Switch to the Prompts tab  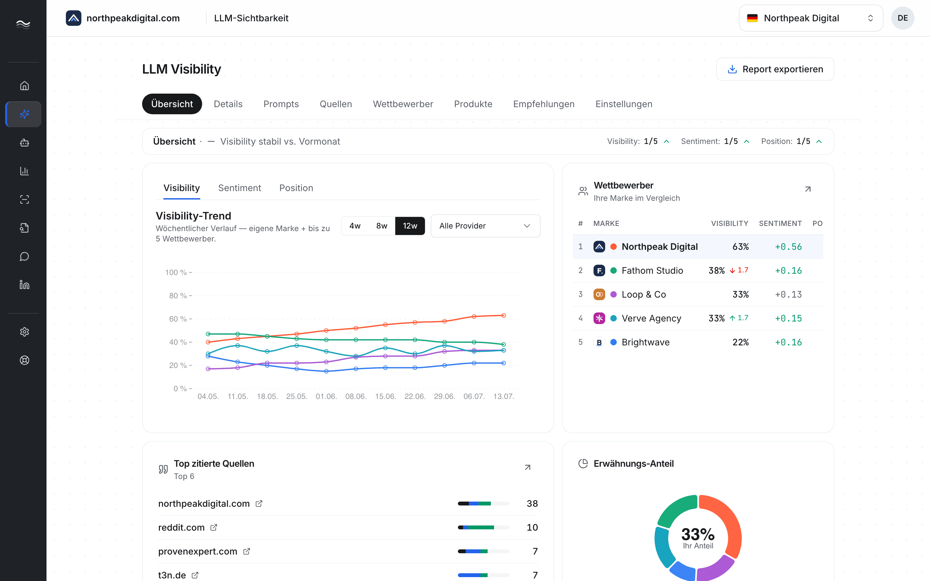[281, 104]
